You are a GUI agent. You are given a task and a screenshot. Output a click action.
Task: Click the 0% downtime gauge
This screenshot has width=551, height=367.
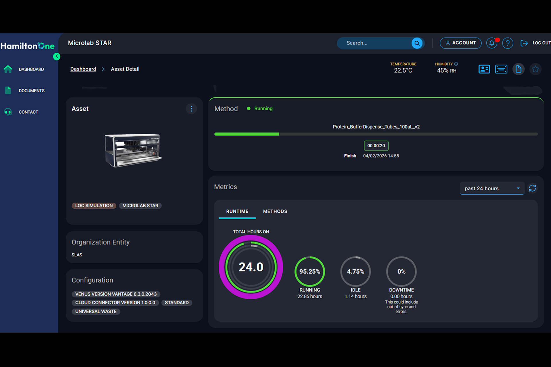(401, 271)
